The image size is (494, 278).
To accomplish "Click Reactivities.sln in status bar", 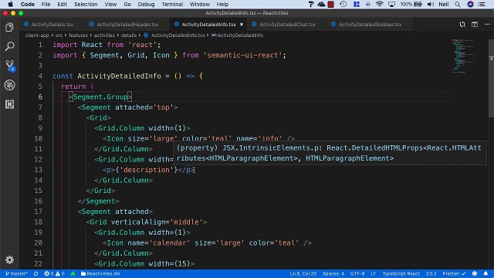I will pyautogui.click(x=100, y=273).
